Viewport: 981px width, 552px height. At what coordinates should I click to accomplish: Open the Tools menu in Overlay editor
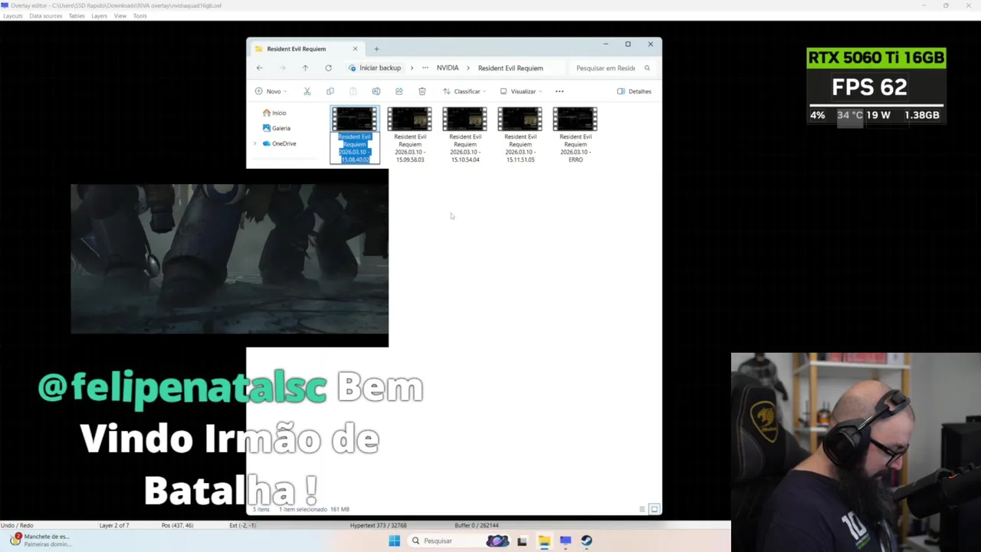140,16
